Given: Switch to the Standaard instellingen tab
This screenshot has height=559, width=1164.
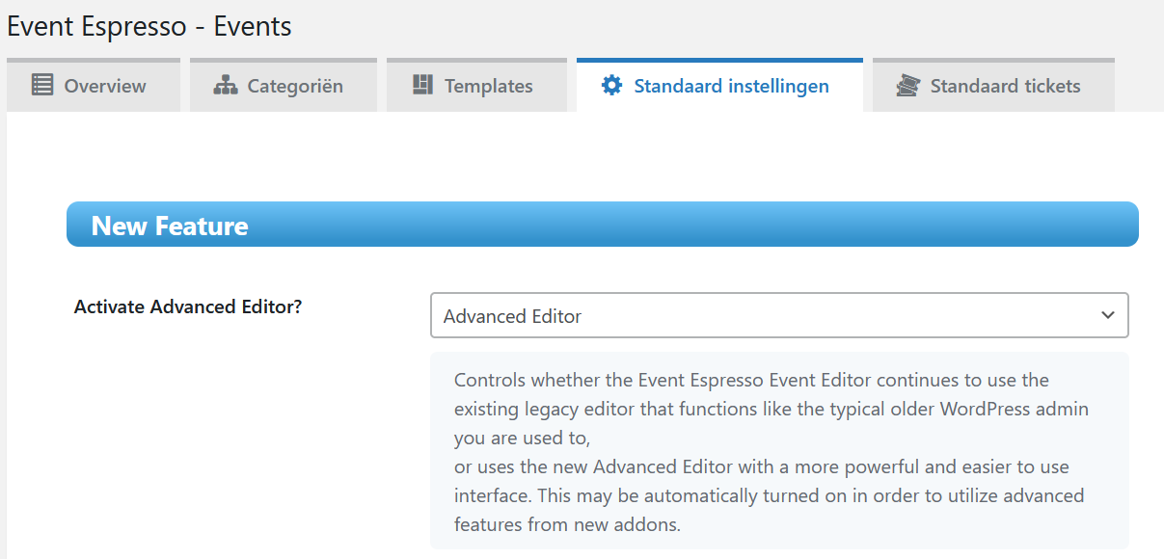Looking at the screenshot, I should coord(719,85).
